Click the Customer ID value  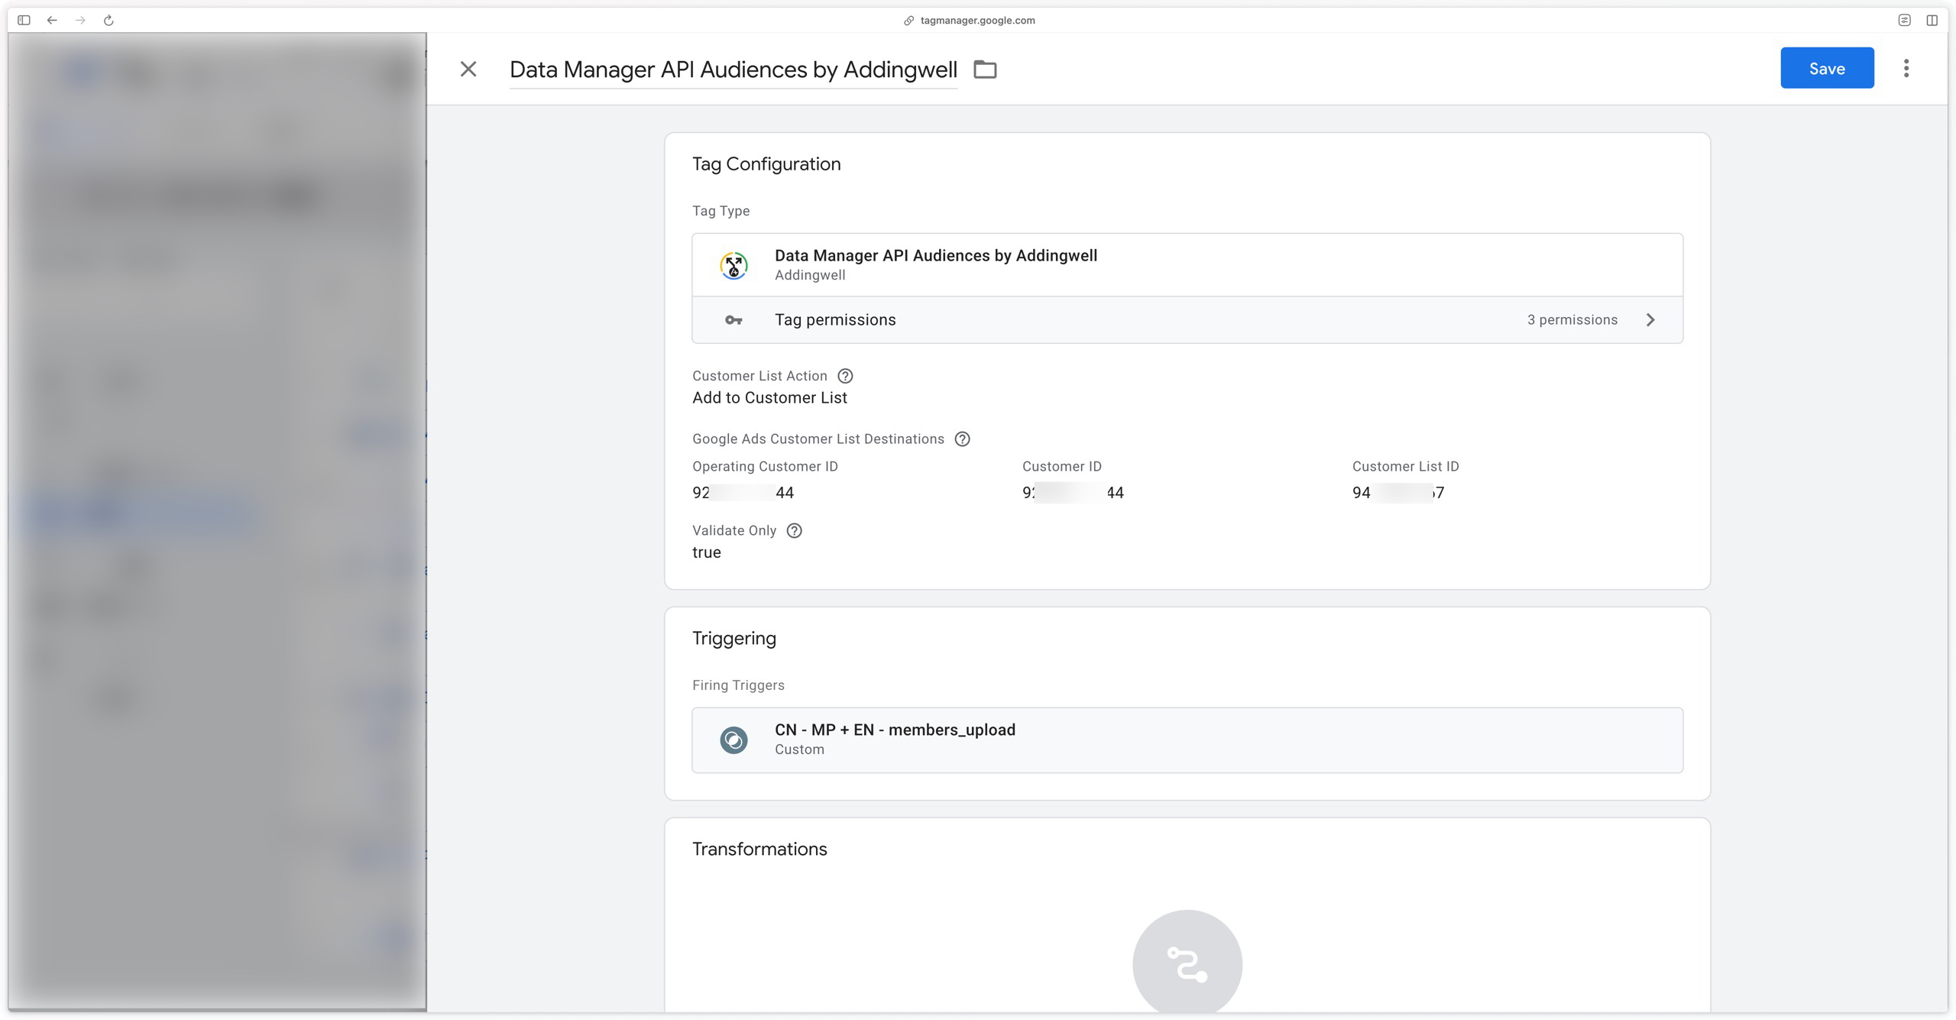pos(1073,493)
